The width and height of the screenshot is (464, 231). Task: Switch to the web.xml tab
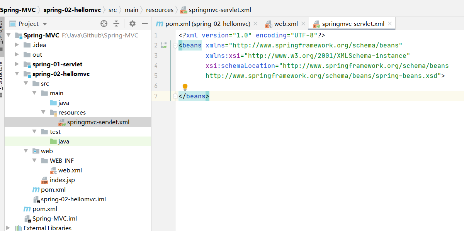[286, 24]
